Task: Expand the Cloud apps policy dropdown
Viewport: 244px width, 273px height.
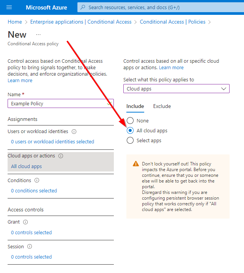Action: pos(176,89)
